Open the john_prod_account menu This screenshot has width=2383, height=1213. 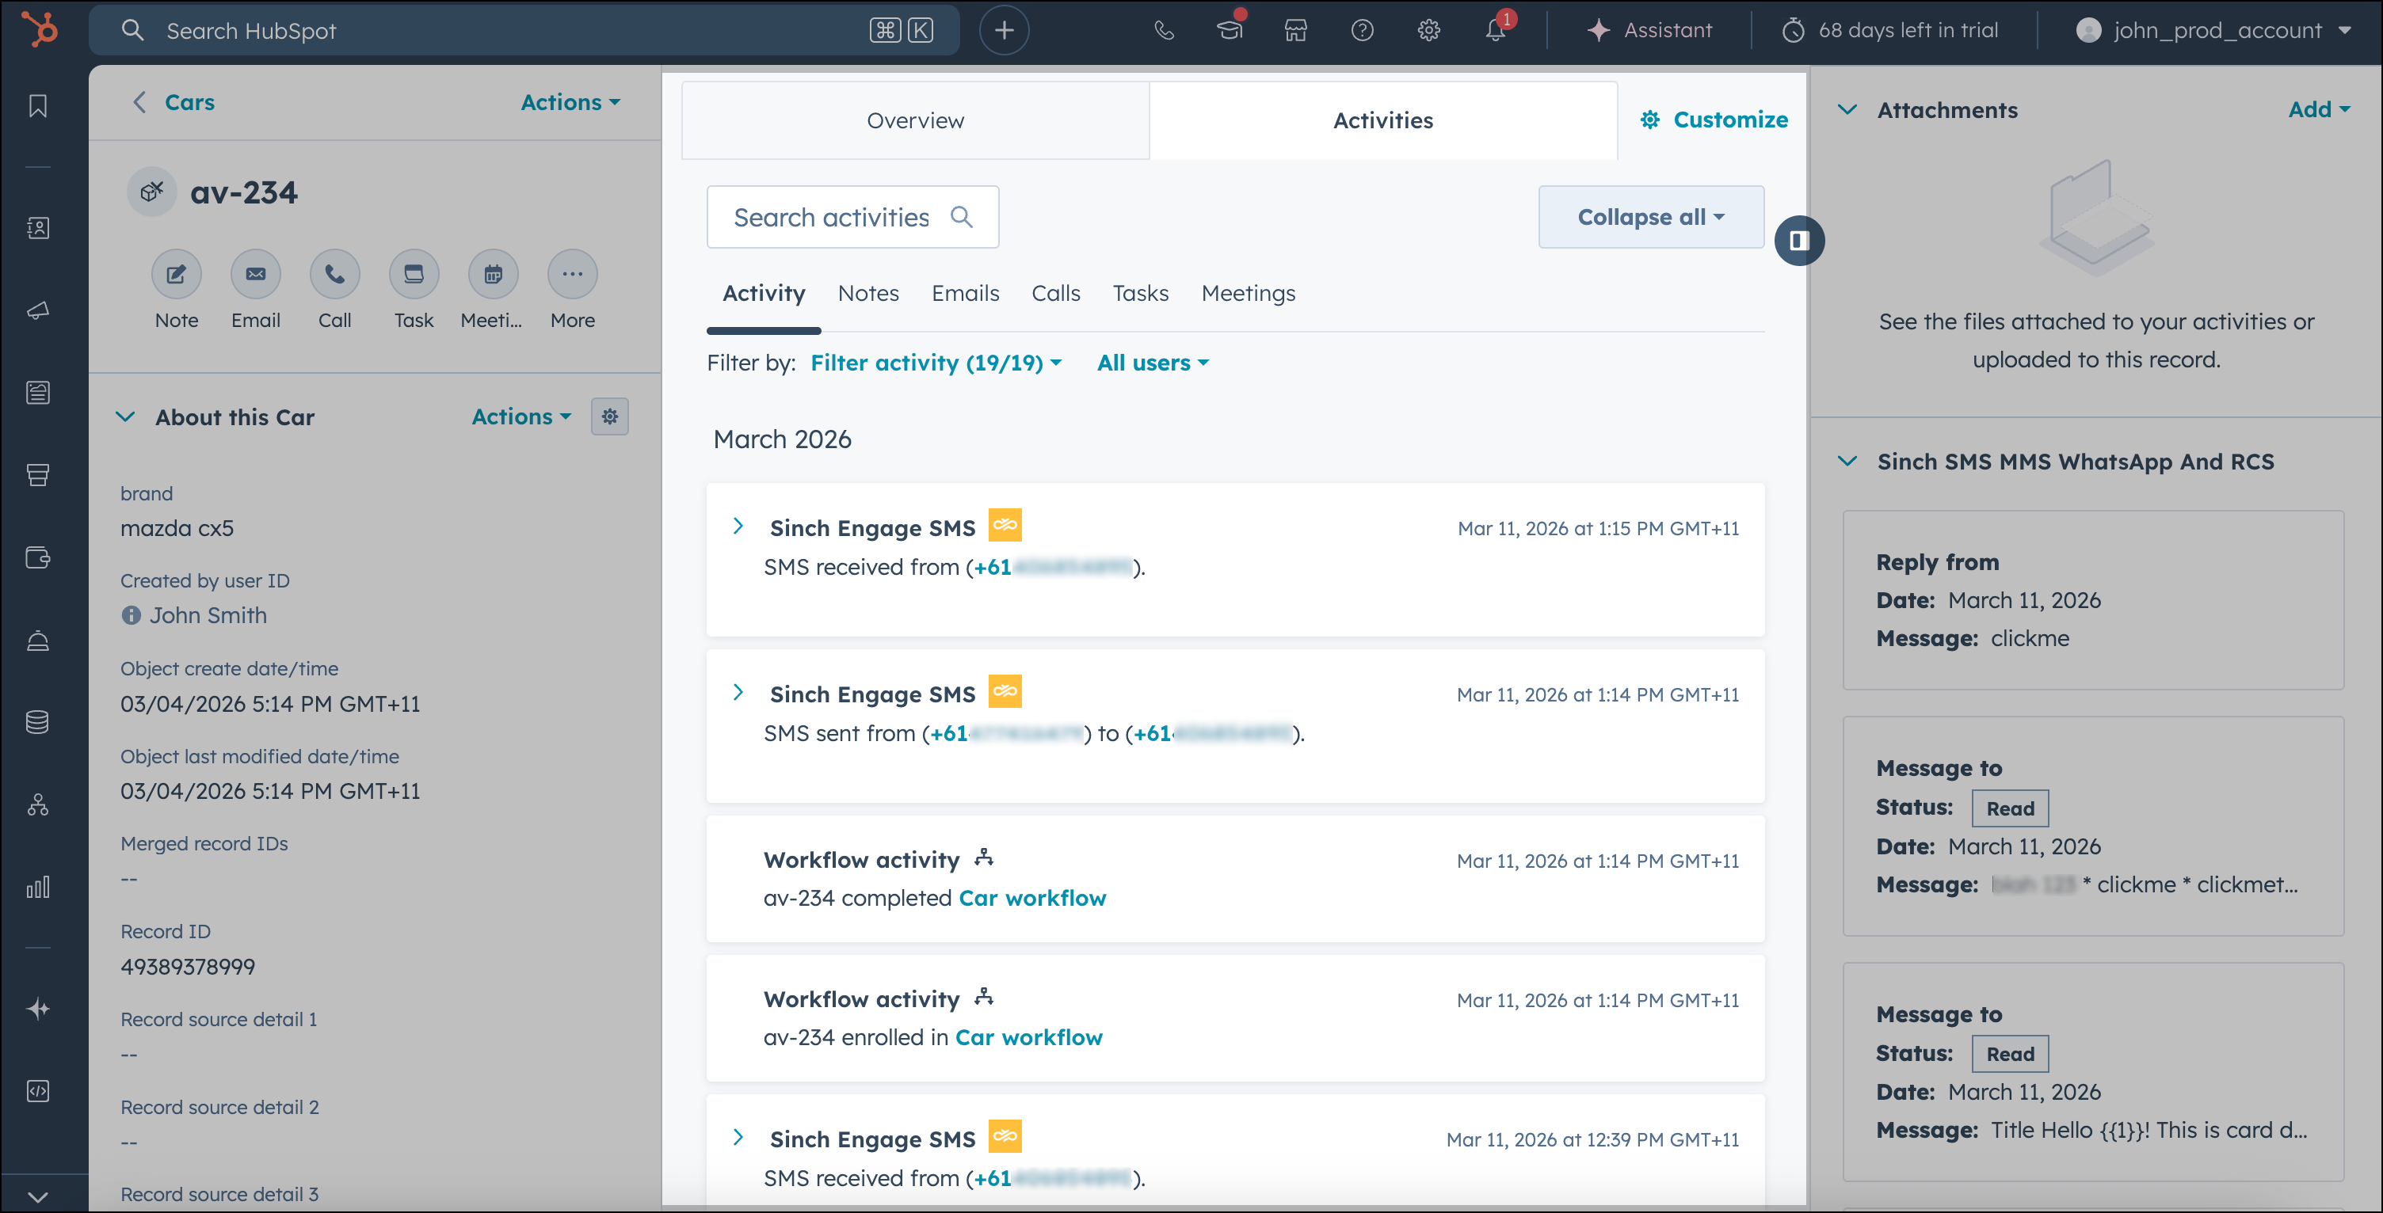(x=2213, y=31)
